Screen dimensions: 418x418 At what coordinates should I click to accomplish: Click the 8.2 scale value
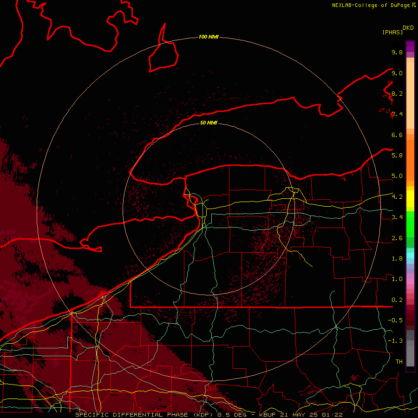coord(397,93)
